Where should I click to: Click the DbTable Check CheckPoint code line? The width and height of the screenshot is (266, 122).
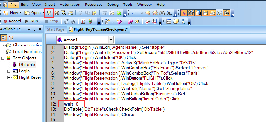pos(114,109)
